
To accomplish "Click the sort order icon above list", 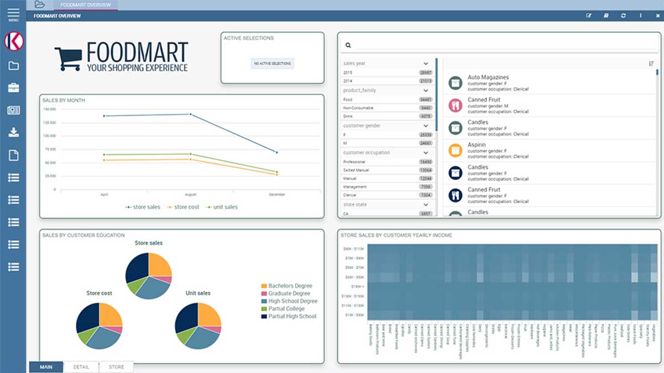I will click(x=651, y=64).
